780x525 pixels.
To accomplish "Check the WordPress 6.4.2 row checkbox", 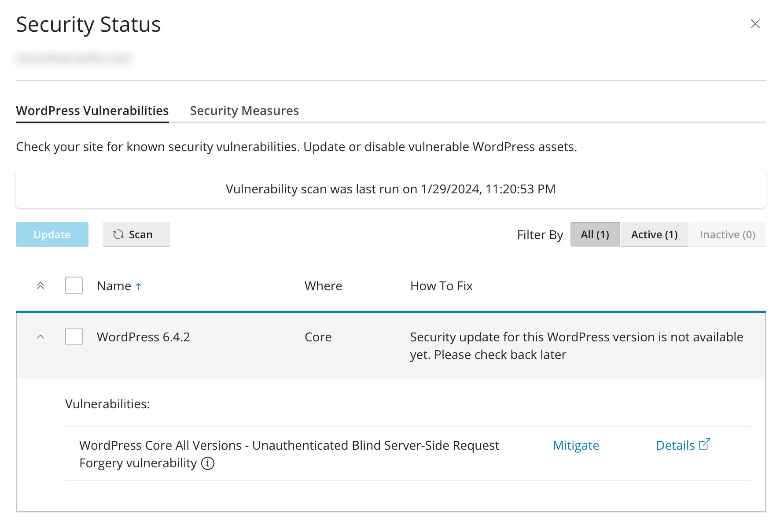I will pos(74,337).
